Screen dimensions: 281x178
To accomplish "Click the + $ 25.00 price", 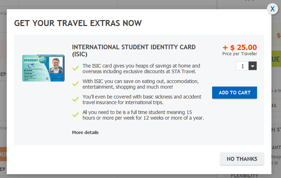I will (240, 47).
